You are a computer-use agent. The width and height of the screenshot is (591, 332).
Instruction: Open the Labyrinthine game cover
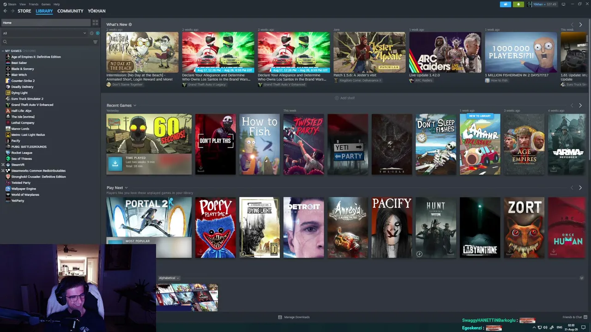[480, 227]
